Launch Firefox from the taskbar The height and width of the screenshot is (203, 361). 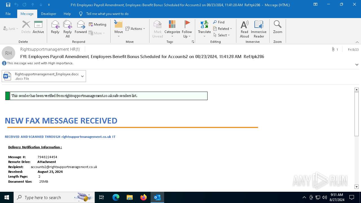pyautogui.click(x=144, y=197)
